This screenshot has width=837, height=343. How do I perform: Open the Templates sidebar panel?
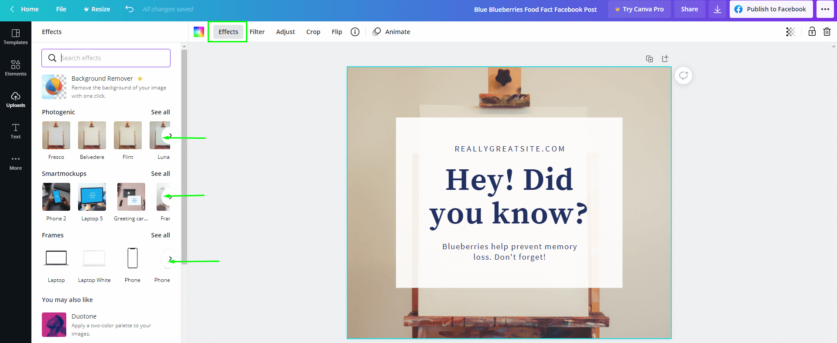(16, 37)
